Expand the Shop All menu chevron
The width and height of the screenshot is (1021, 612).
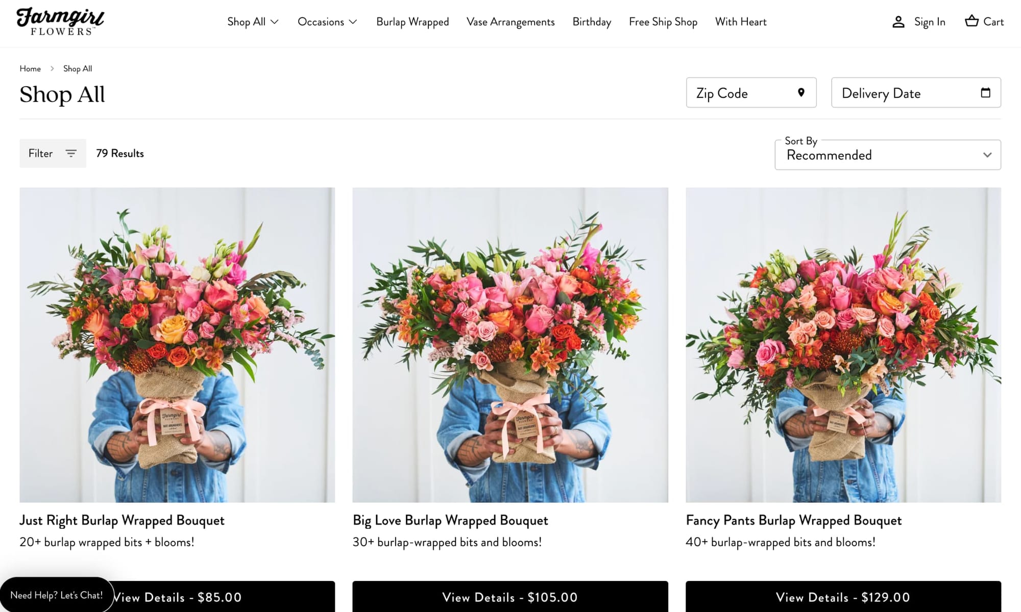pyautogui.click(x=275, y=22)
